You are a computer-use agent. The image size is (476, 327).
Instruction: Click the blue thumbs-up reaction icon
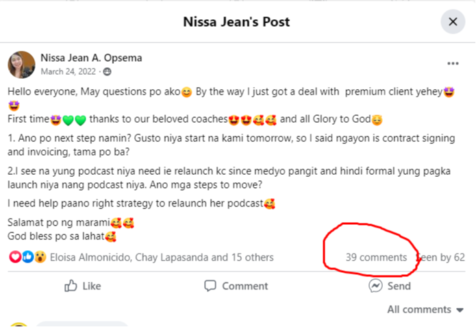point(27,258)
